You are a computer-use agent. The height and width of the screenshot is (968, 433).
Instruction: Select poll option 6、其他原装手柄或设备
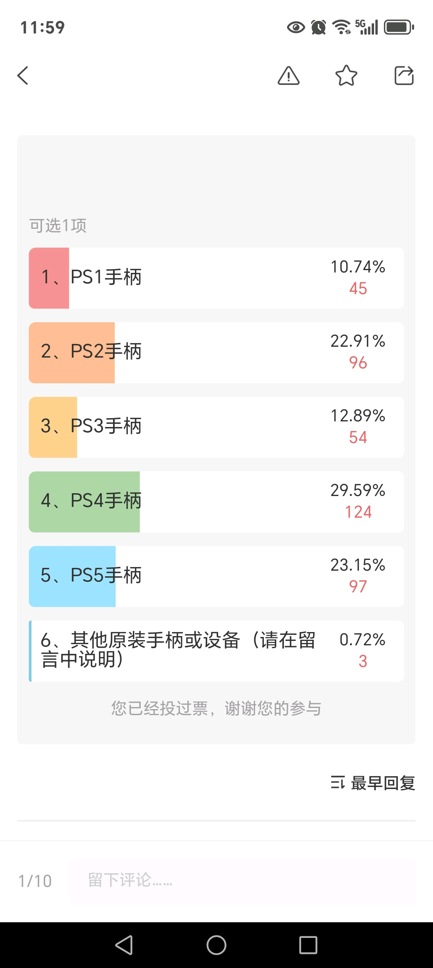(x=216, y=651)
